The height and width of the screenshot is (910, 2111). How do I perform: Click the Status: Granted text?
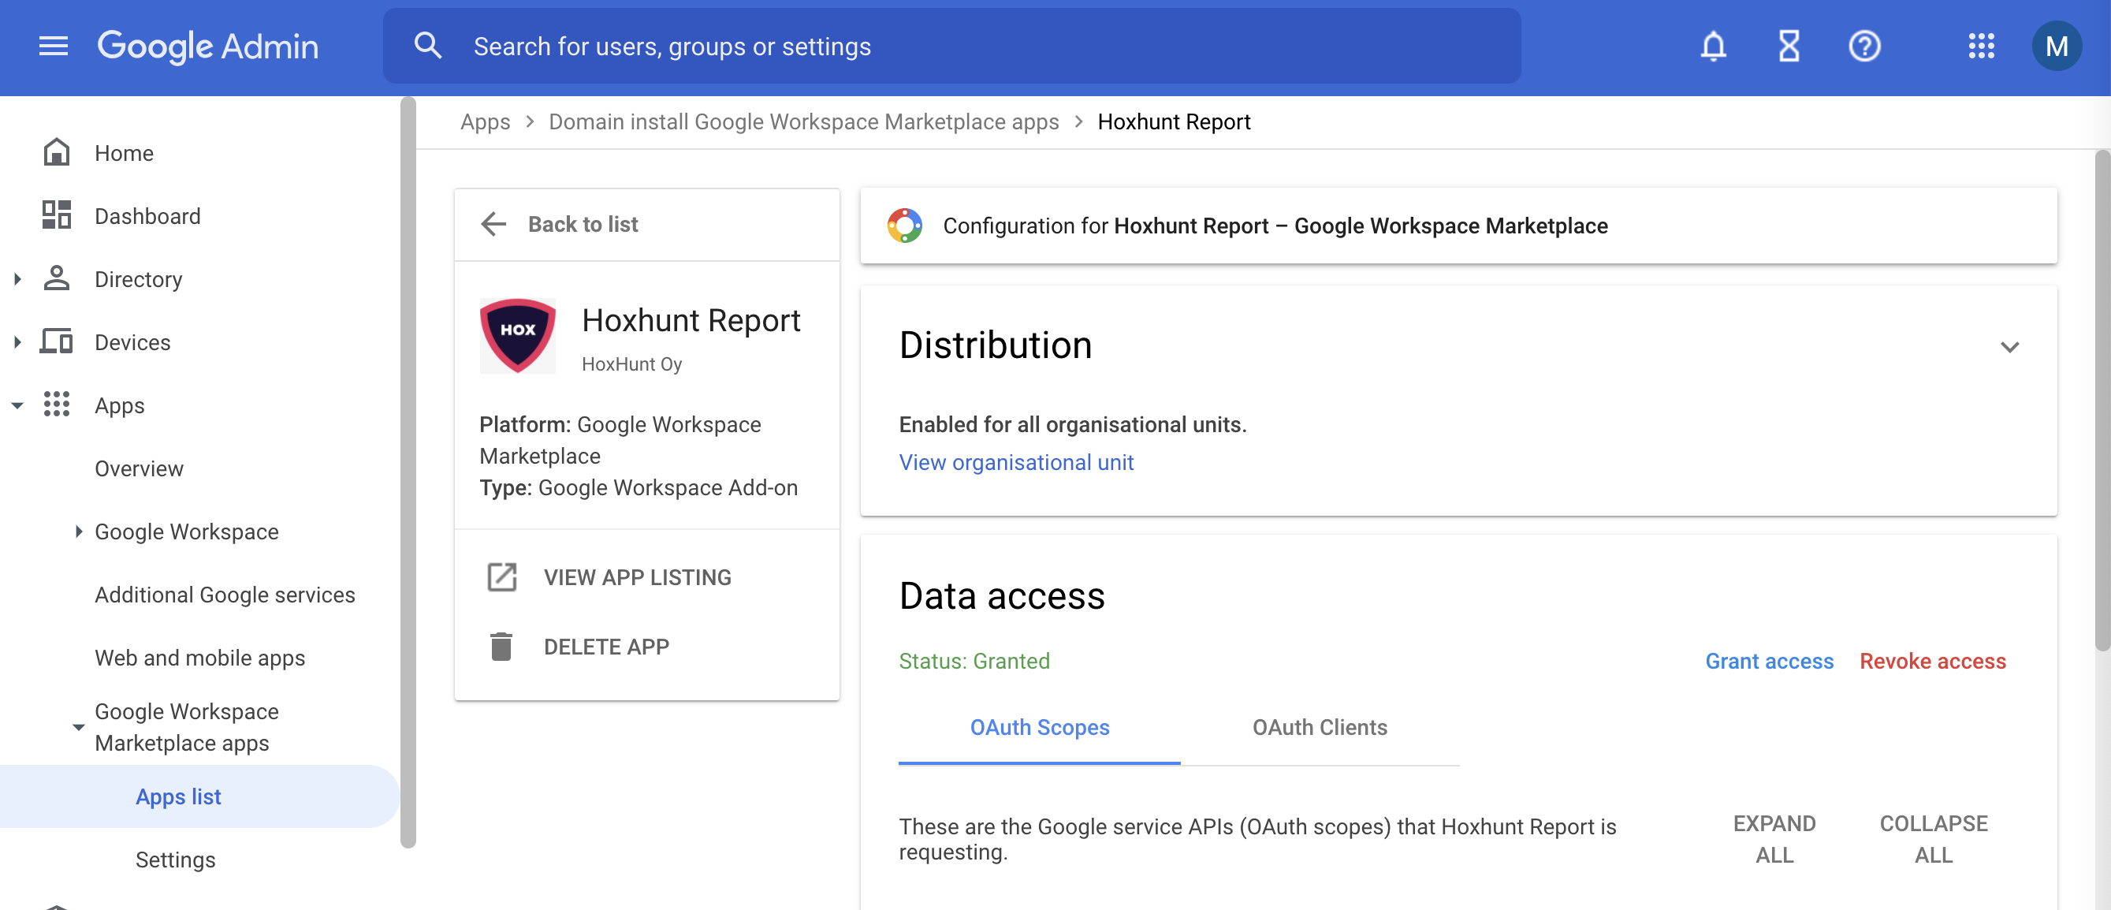[x=974, y=661]
